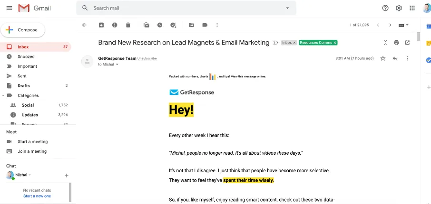This screenshot has width=431, height=204.
Task: Expand recipient details next to 'to Michal'
Action: 117,65
